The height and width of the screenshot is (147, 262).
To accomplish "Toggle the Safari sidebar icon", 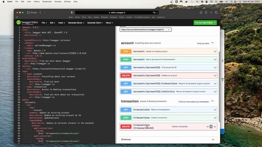I will (28, 13).
